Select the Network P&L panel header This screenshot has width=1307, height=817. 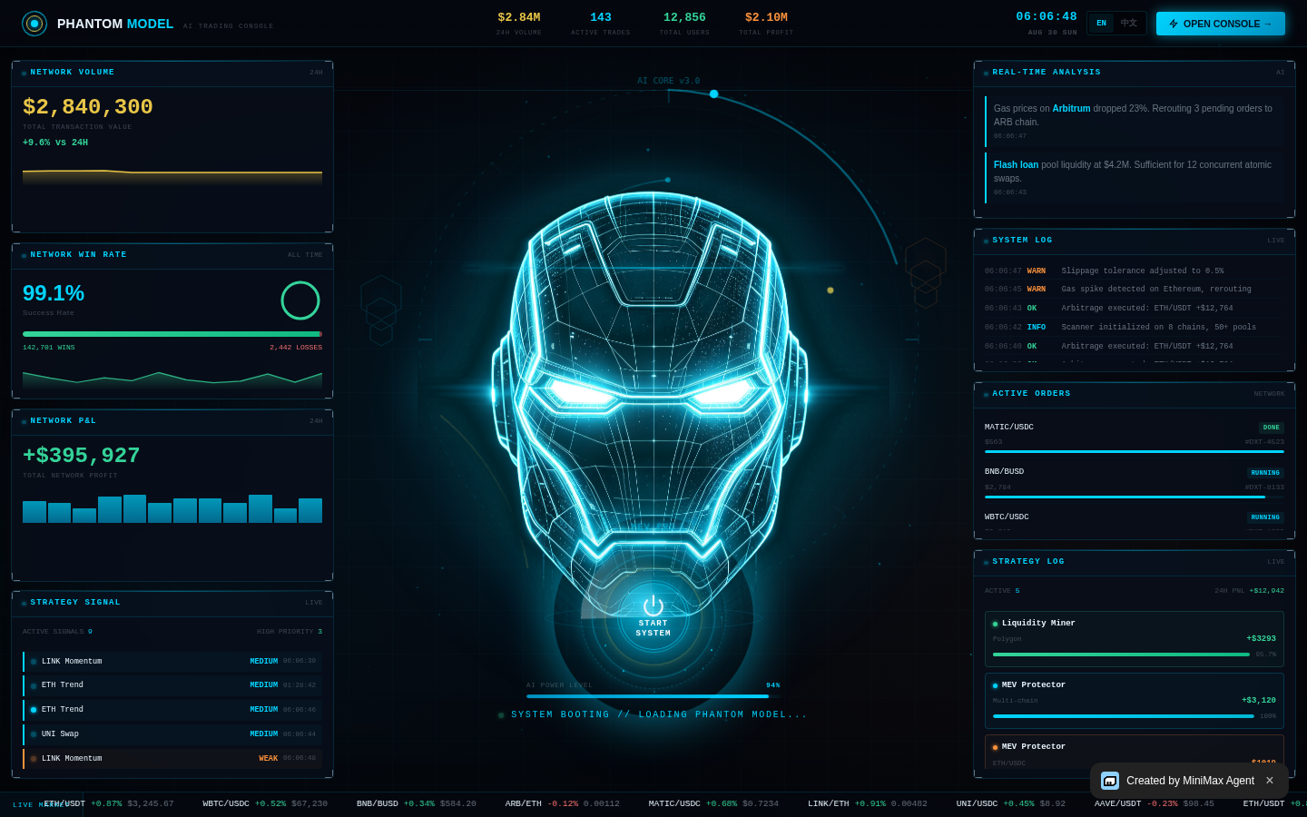pyautogui.click(x=172, y=421)
